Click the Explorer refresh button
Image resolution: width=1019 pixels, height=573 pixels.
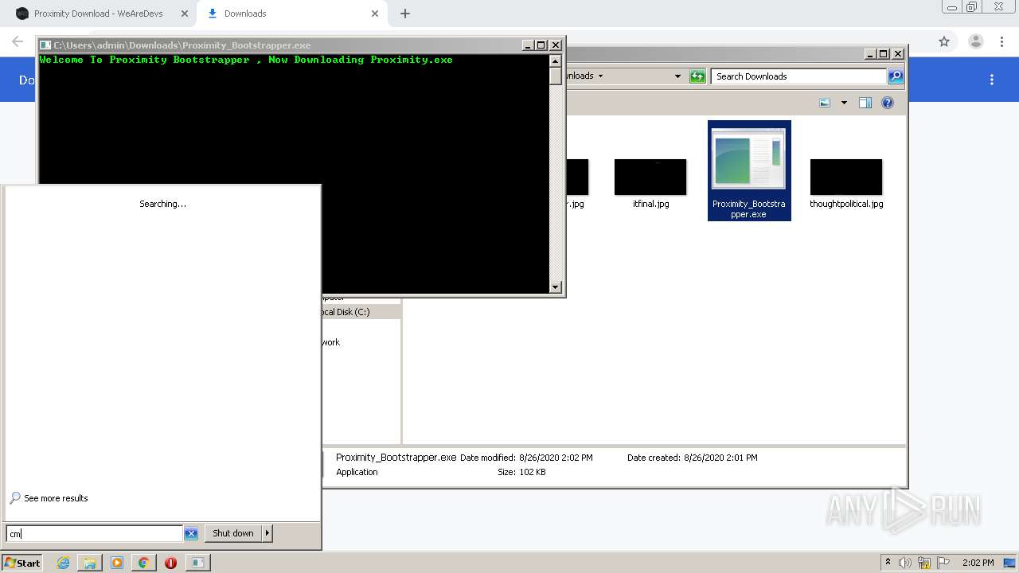(697, 76)
